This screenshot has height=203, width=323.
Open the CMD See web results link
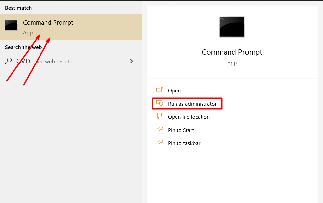[44, 61]
